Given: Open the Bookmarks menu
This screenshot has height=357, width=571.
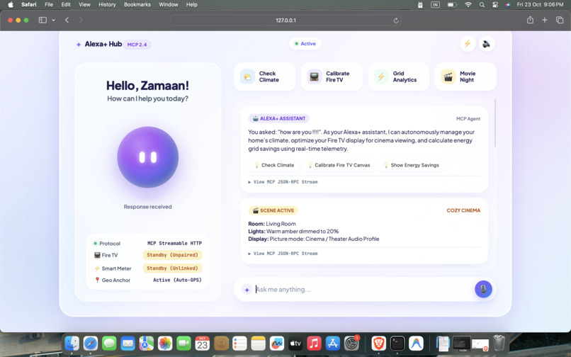Looking at the screenshot, I should click(137, 4).
